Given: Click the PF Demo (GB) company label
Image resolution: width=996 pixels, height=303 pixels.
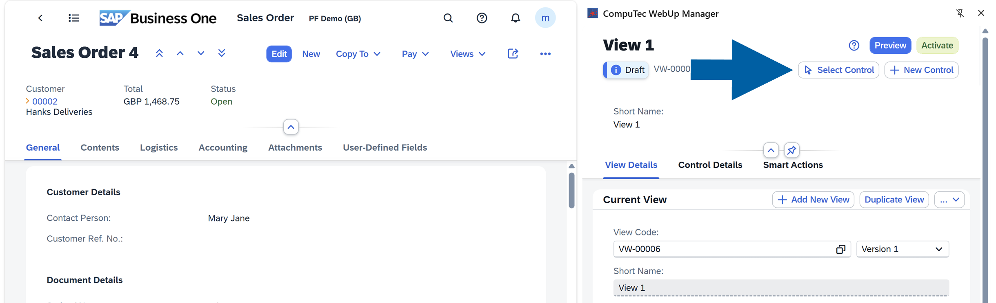Looking at the screenshot, I should 335,18.
